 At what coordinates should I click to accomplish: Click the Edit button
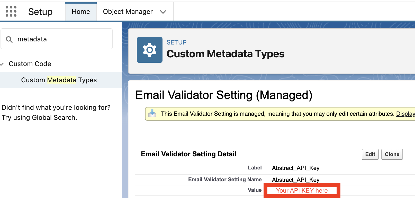point(370,154)
